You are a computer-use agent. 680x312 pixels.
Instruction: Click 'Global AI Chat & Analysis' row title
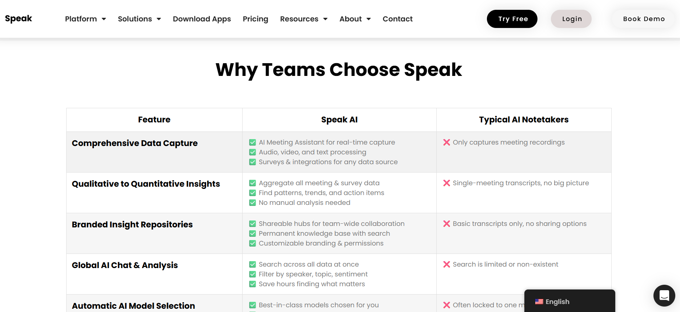(x=125, y=265)
